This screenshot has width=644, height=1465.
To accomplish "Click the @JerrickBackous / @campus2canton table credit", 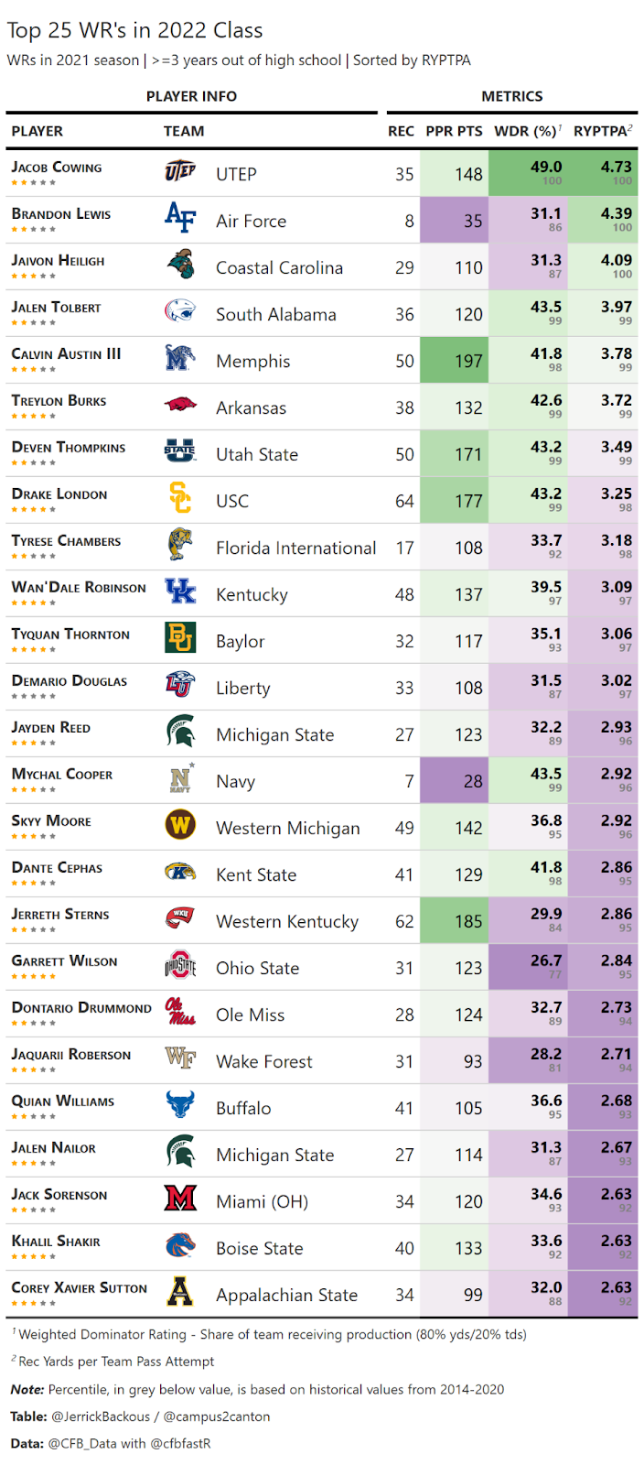I will [161, 1416].
